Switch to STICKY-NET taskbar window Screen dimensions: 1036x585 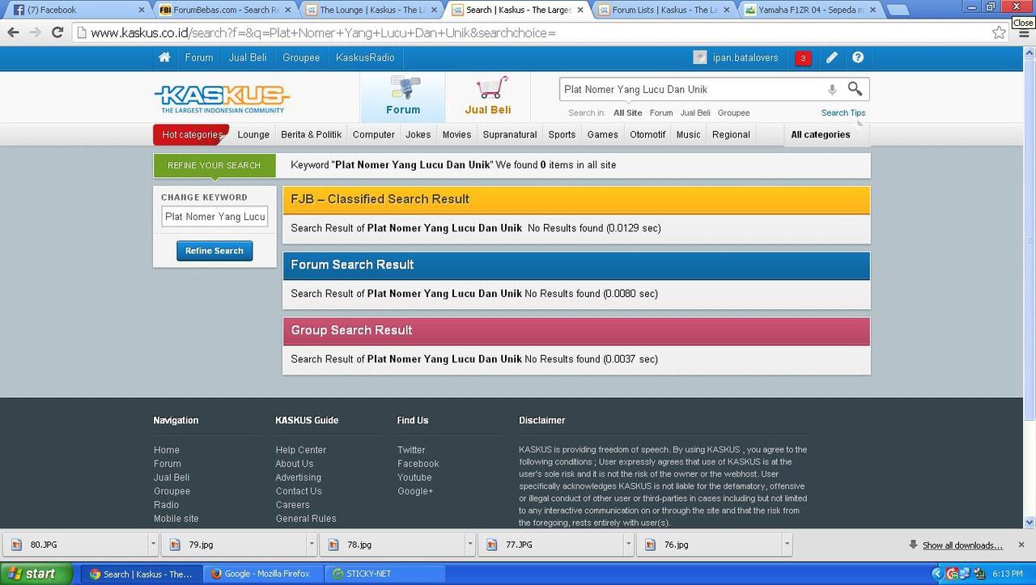[x=384, y=574]
